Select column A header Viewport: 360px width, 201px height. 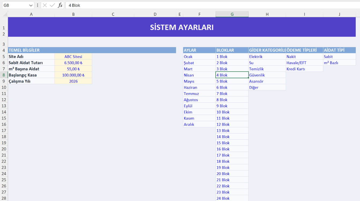coord(31,14)
